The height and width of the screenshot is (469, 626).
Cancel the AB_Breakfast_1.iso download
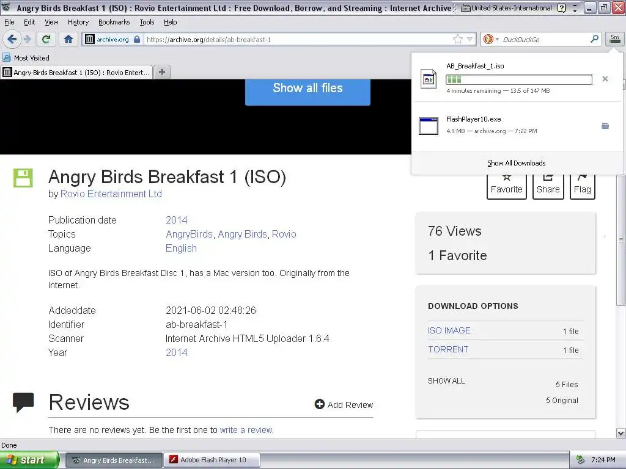pyautogui.click(x=605, y=79)
